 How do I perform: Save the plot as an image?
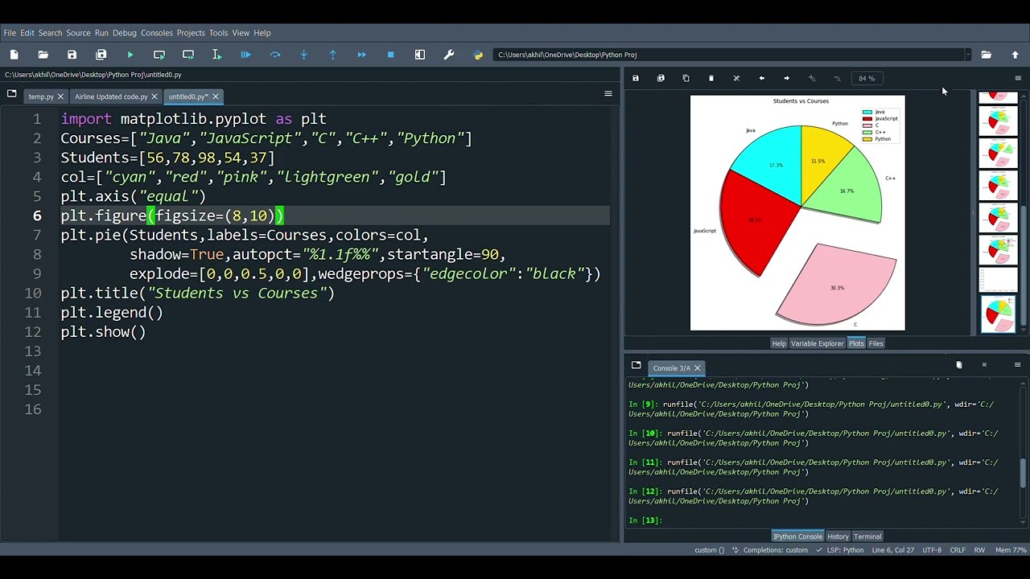pyautogui.click(x=636, y=78)
